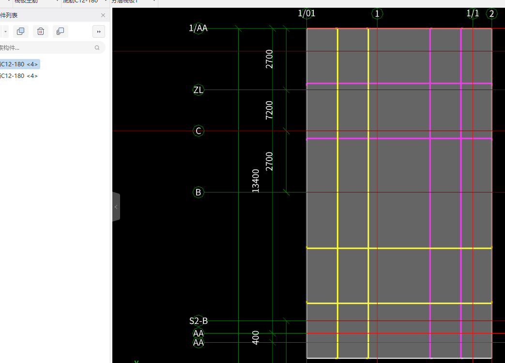Open the 筏板主筋 dropdown
Screen dimensions: 505x363
click(36, 2)
